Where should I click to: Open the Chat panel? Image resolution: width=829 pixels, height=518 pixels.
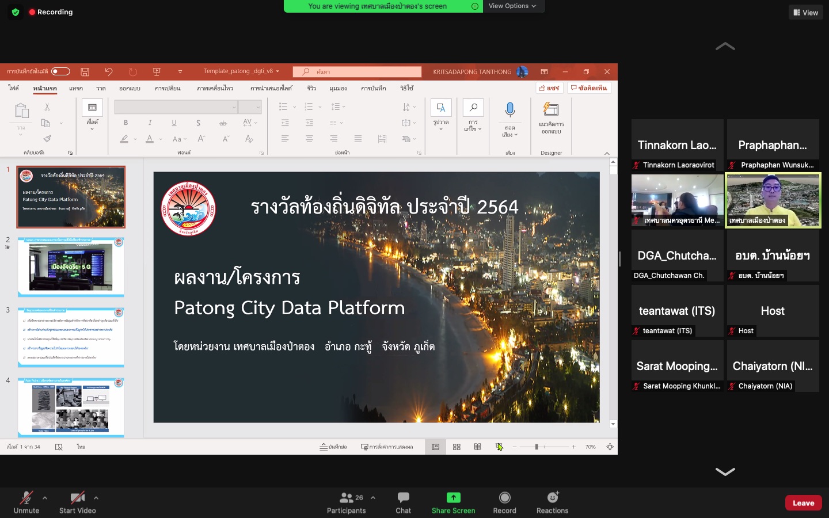[403, 501]
